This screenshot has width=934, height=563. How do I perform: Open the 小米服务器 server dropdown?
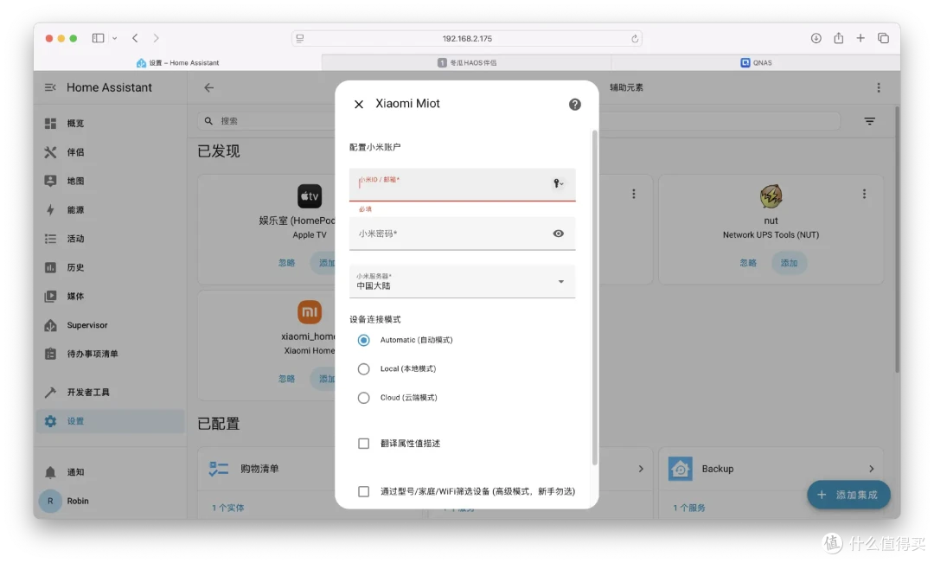click(462, 282)
